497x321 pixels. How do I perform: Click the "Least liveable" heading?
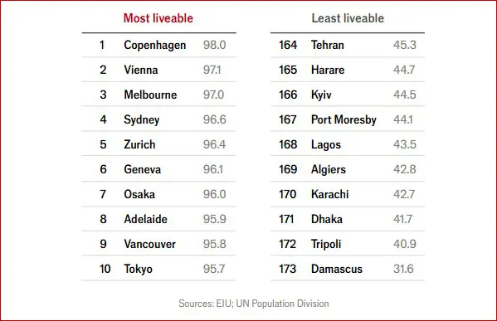[348, 18]
